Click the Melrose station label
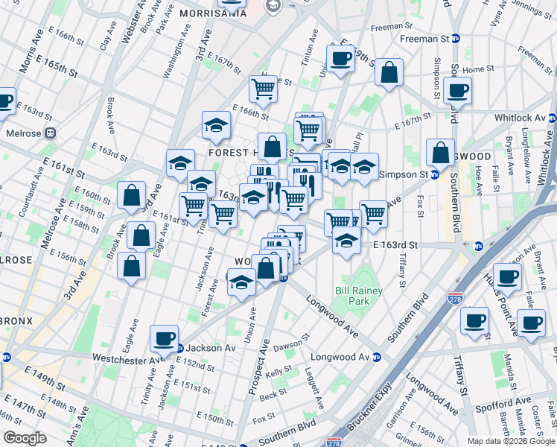 coord(24,133)
